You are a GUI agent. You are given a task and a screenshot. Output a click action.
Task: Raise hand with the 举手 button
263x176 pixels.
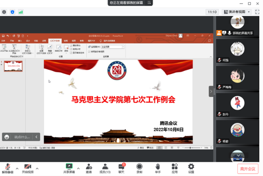[x=157, y=168]
